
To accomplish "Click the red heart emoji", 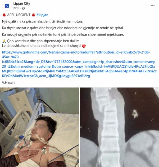I will [x=84, y=46].
